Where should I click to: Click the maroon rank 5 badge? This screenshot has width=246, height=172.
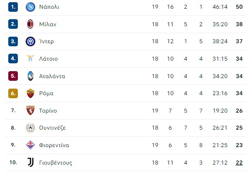click(13, 76)
